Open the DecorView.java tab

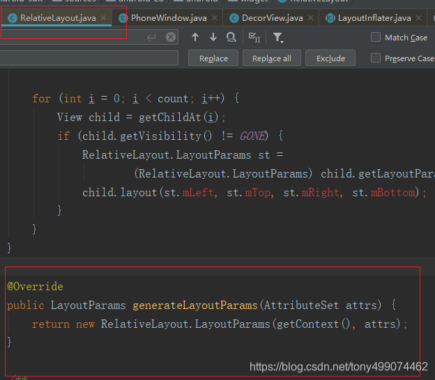[x=272, y=18]
